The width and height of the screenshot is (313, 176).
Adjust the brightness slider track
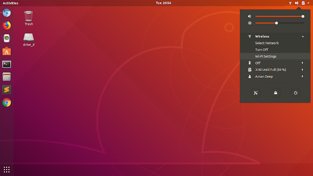click(x=280, y=23)
